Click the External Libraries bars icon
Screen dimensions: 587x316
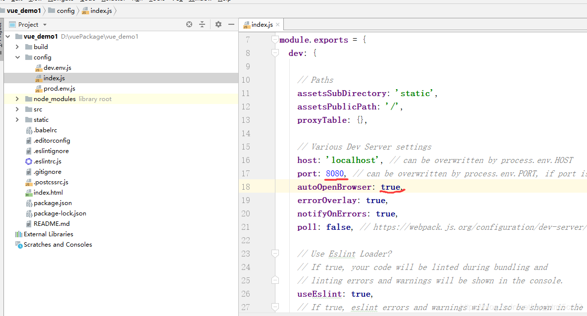19,234
